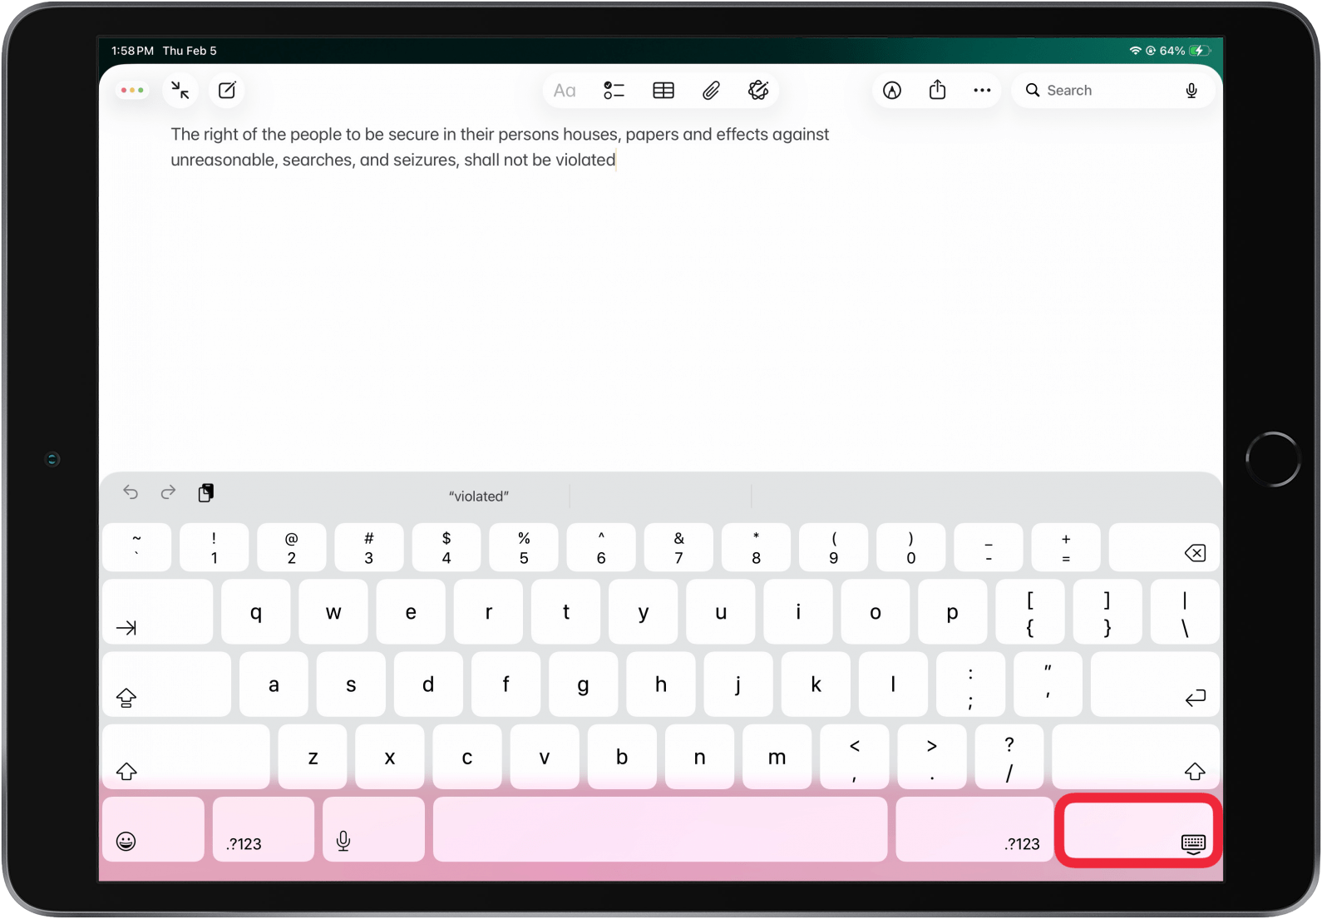1322x919 pixels.
Task: Tap the underscore hyphen key
Action: (x=989, y=547)
